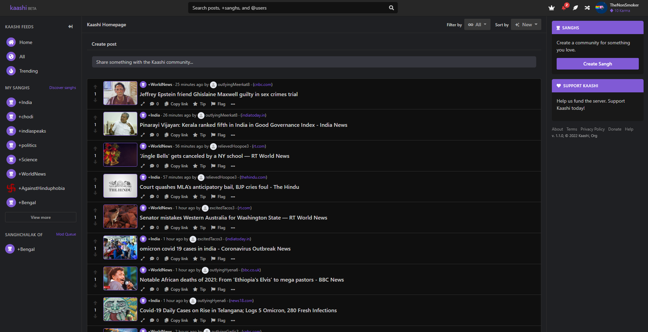648x332 pixels.
Task: Flag the Court quashes MLA's bail post
Action: point(218,197)
